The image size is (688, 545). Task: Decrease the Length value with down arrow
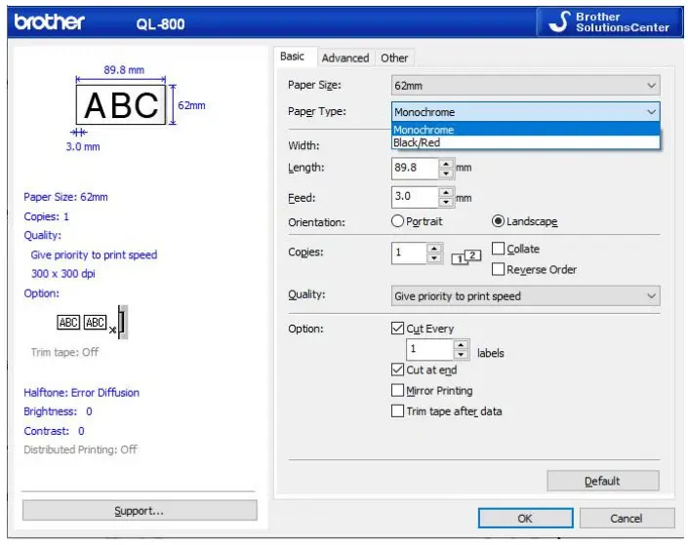click(446, 174)
